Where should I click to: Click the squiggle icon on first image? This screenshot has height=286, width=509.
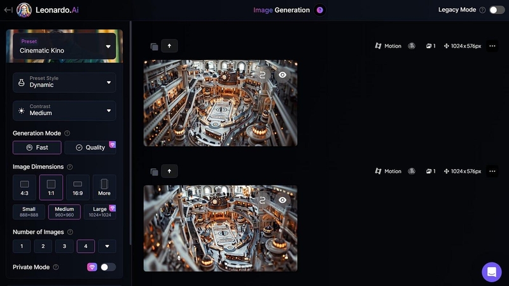click(x=263, y=75)
